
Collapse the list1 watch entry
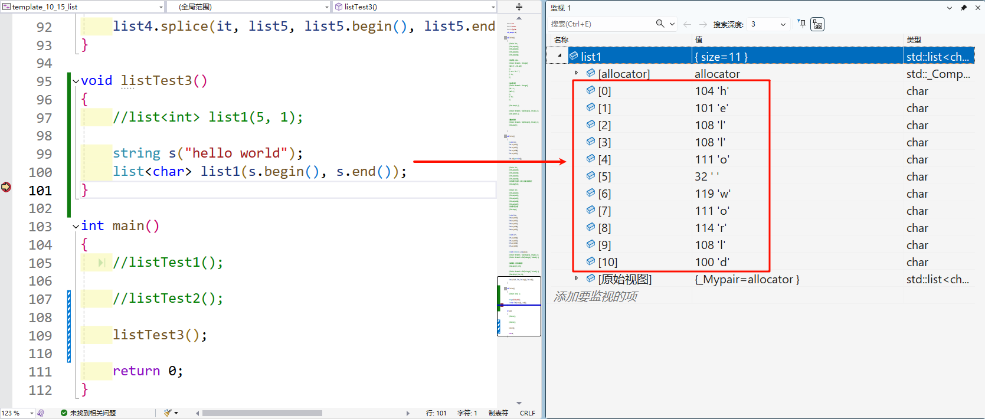click(x=559, y=55)
